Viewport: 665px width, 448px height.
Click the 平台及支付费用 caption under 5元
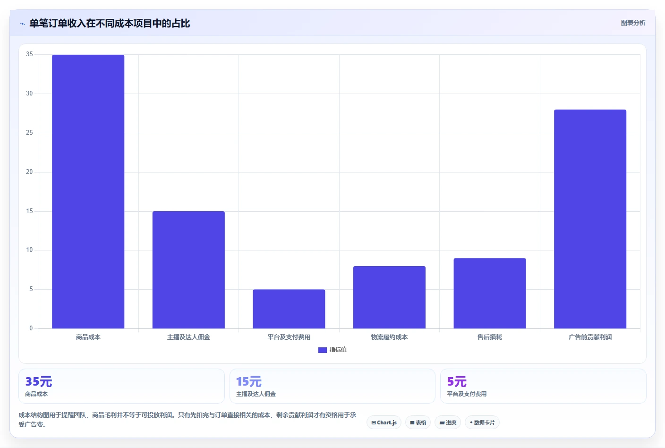click(x=467, y=394)
